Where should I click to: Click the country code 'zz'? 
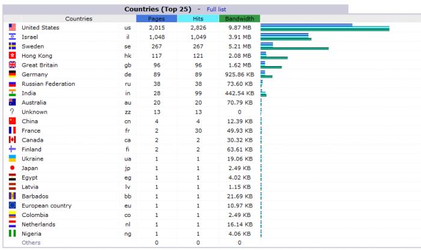(128, 112)
